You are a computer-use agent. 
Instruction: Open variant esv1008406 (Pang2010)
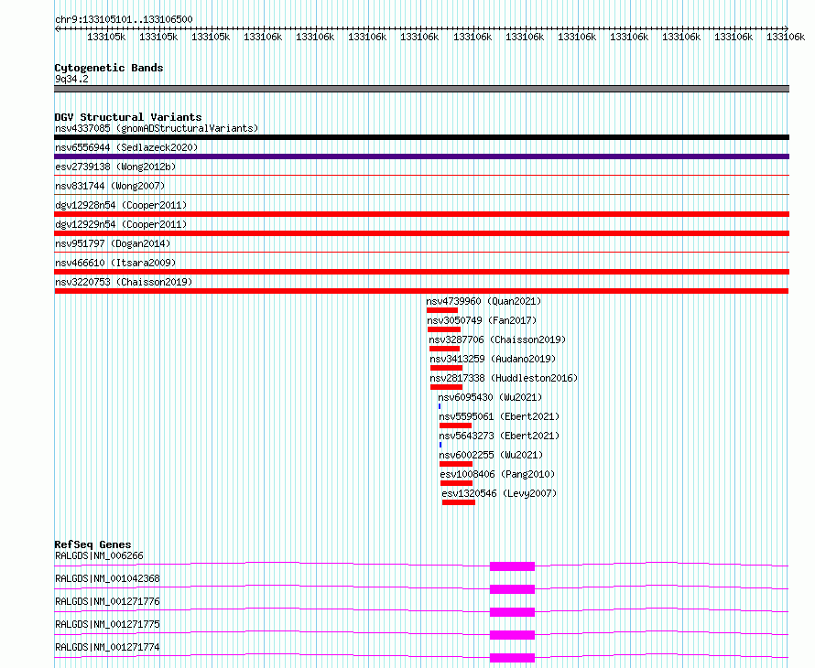click(x=497, y=474)
